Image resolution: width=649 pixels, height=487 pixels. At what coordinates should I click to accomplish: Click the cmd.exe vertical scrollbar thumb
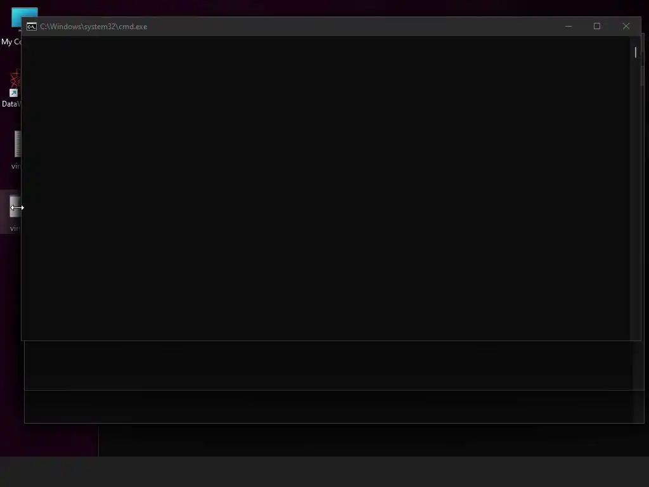(635, 52)
